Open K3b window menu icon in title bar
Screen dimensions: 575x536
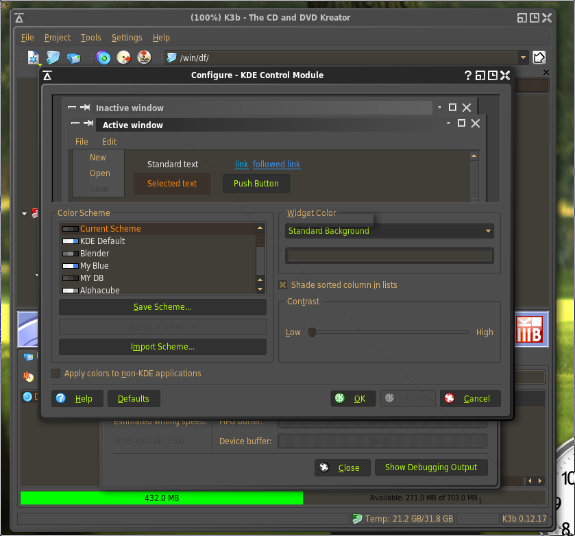coord(19,18)
